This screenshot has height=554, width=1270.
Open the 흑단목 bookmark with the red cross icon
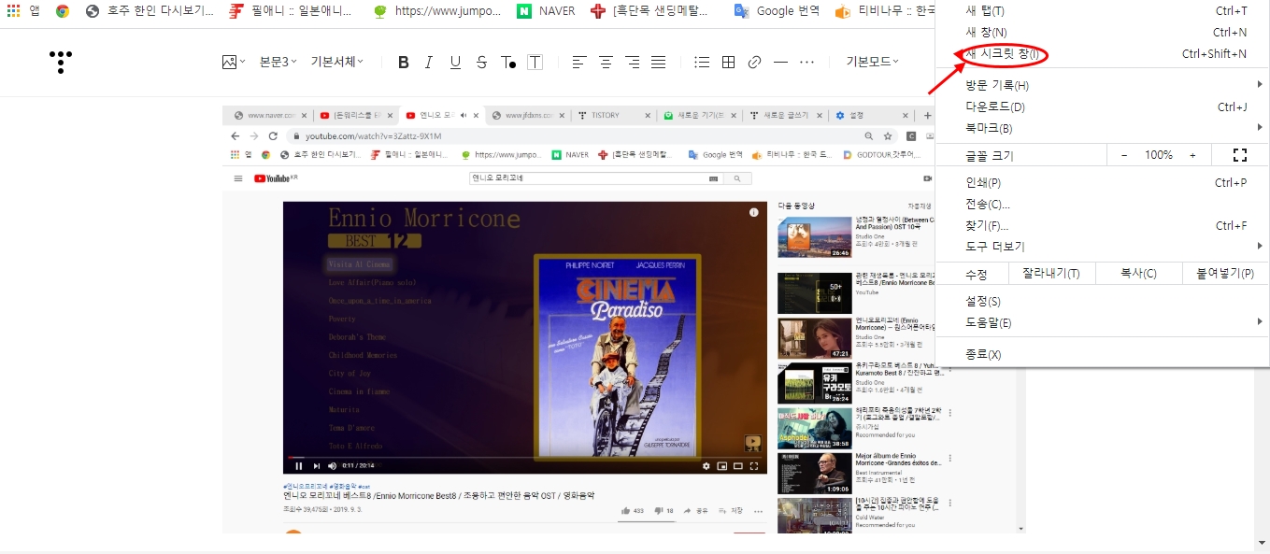[x=649, y=11]
